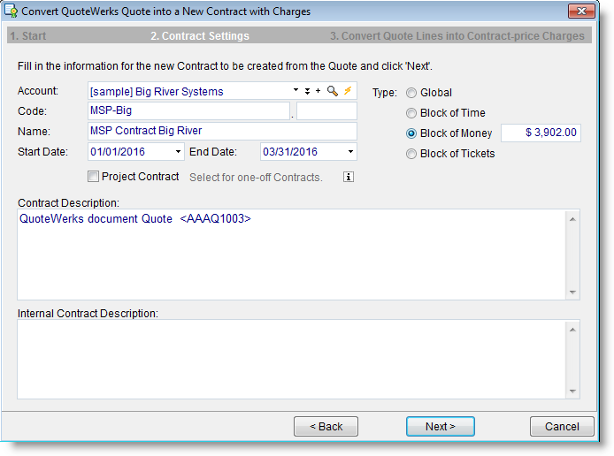Click the dialog title bar app icon
This screenshot has width=614, height=456.
pos(12,11)
